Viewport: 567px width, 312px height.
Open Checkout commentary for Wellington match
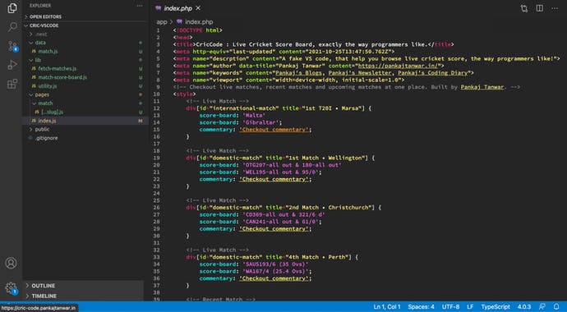pos(274,179)
